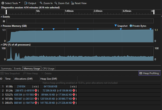The image size is (162, 110).
Task: Click the fourth snapshot marker on memory graph
Action: [121, 29]
